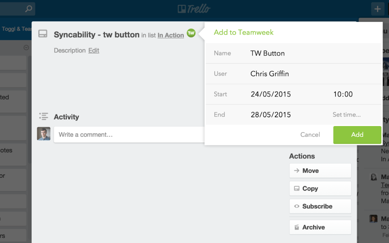
Task: Click the list menu chevron icon
Action: click(26, 47)
